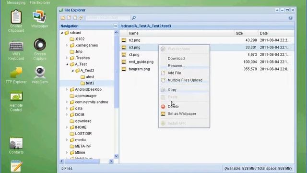
Task: Open the notepad with pencil desktop icon
Action: (16, 166)
